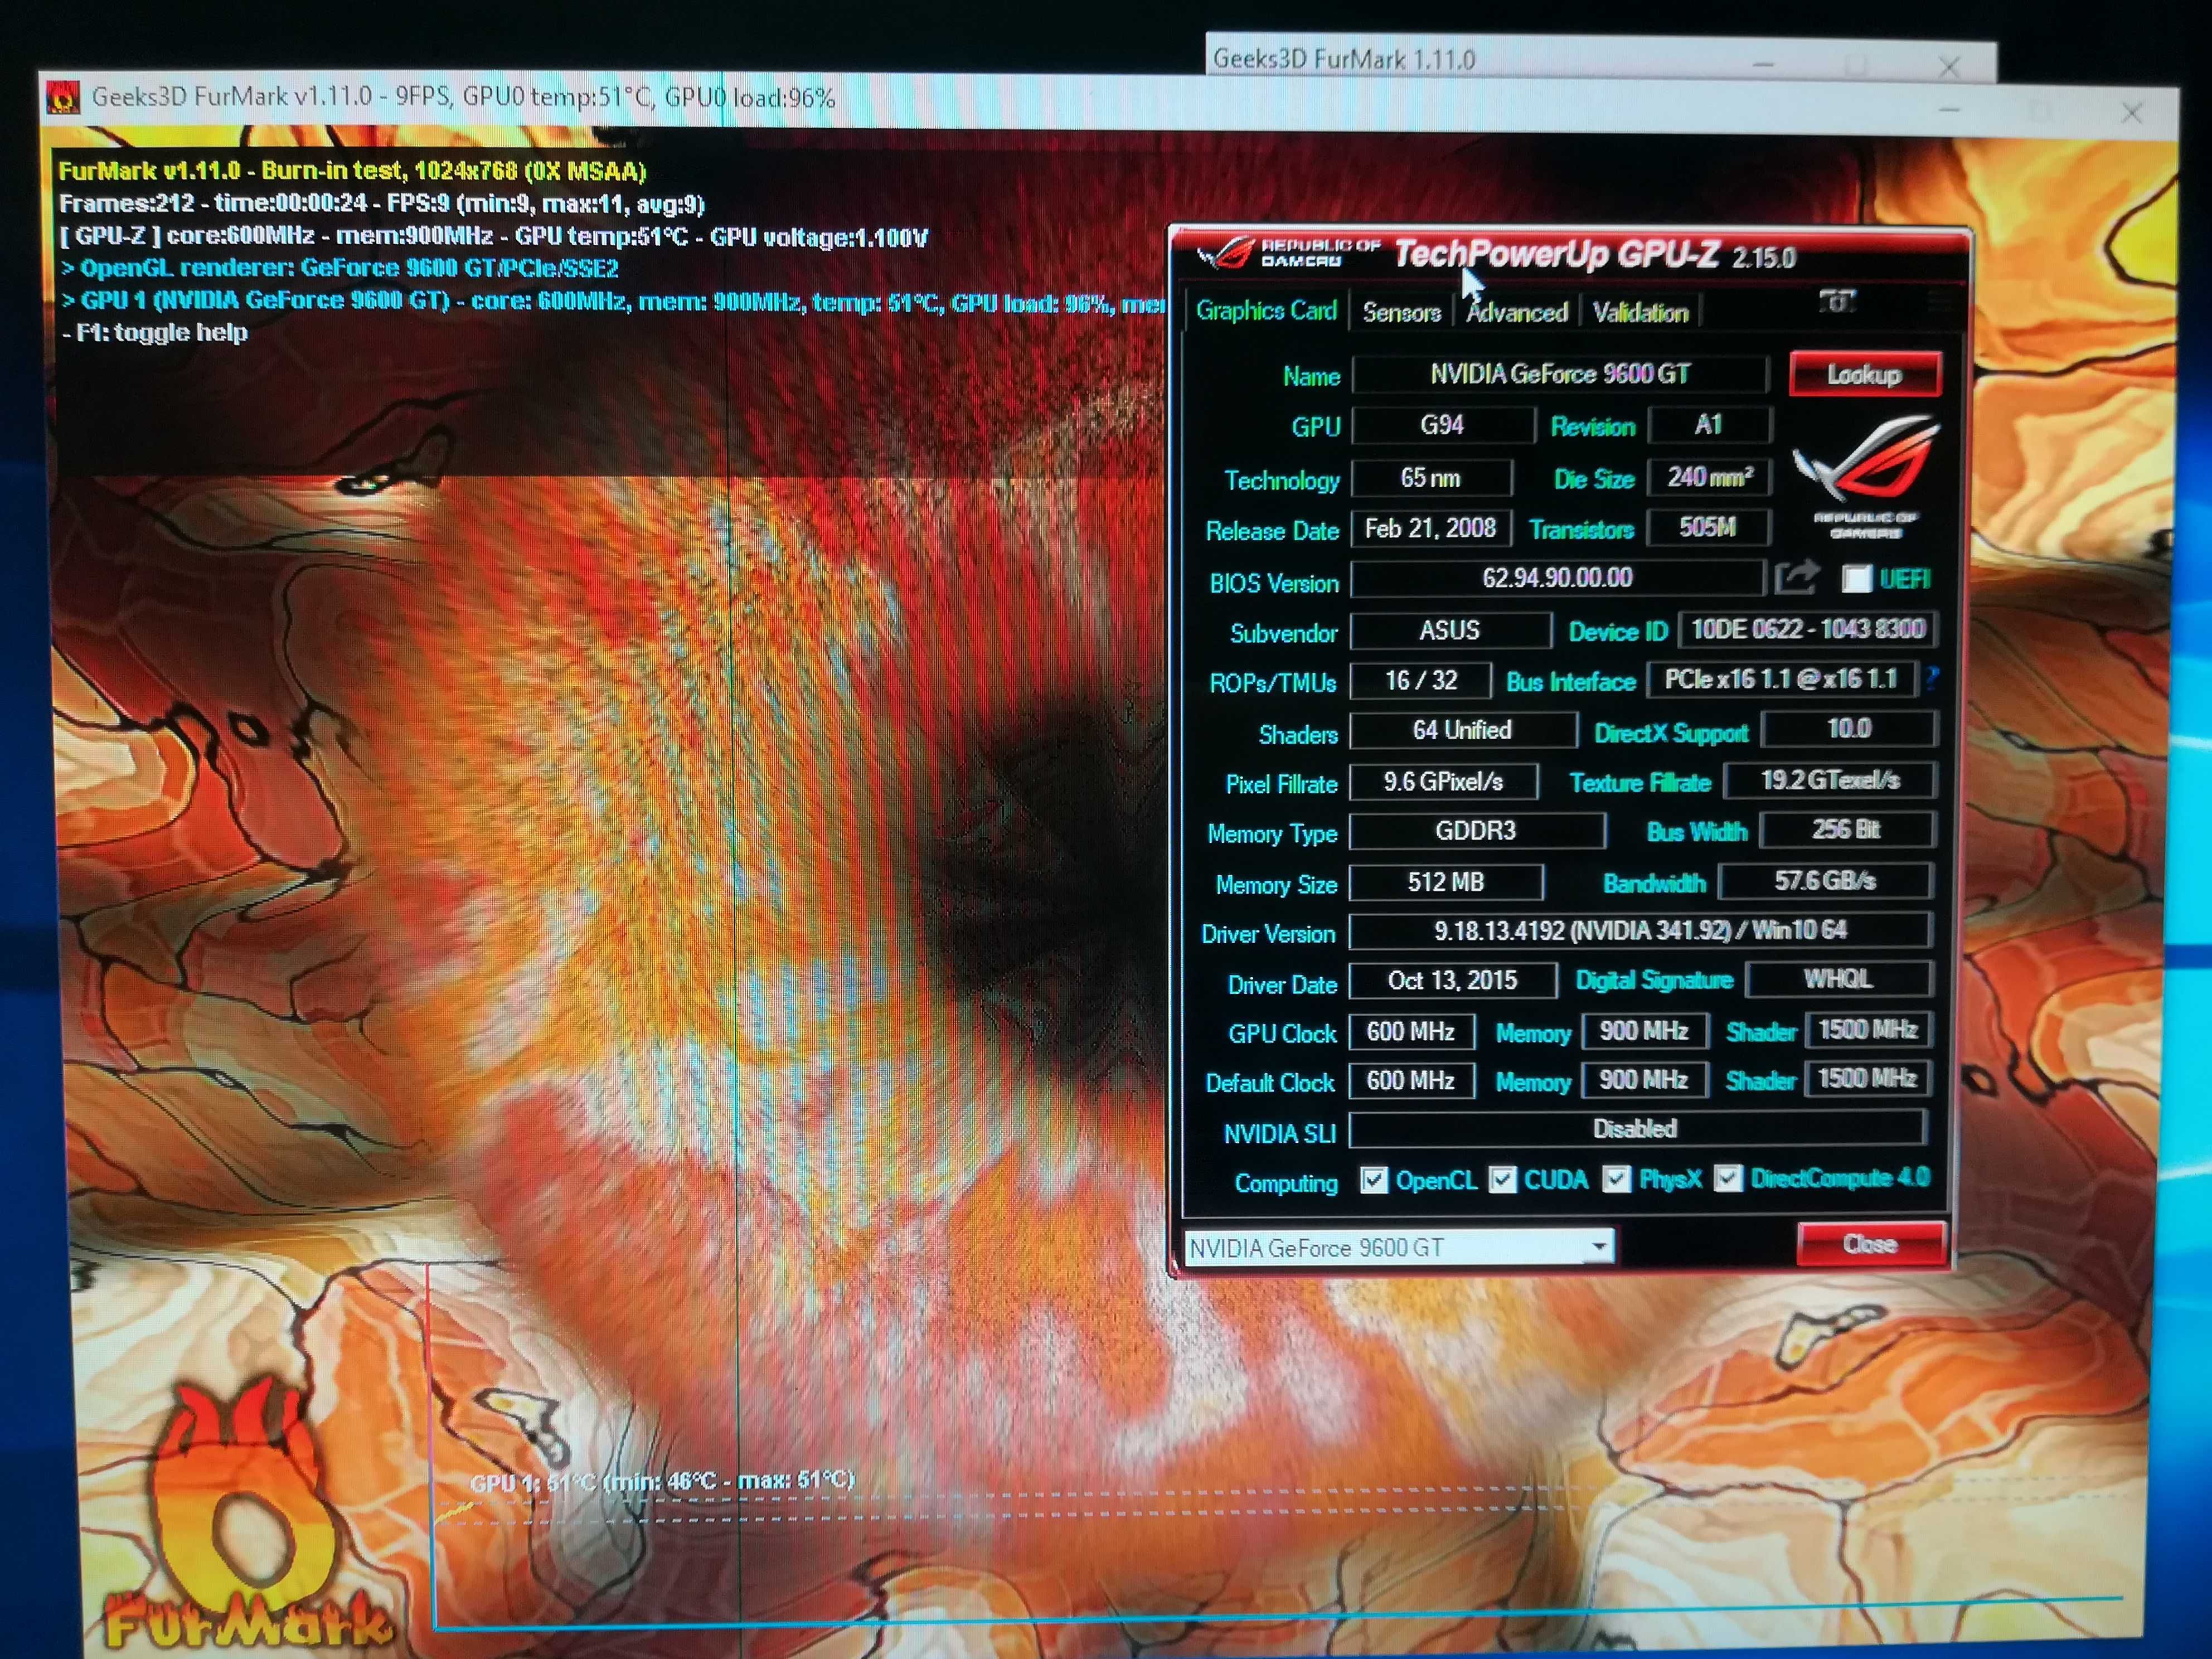Click the Driver Version field
This screenshot has width=2212, height=1659.
coord(1640,930)
